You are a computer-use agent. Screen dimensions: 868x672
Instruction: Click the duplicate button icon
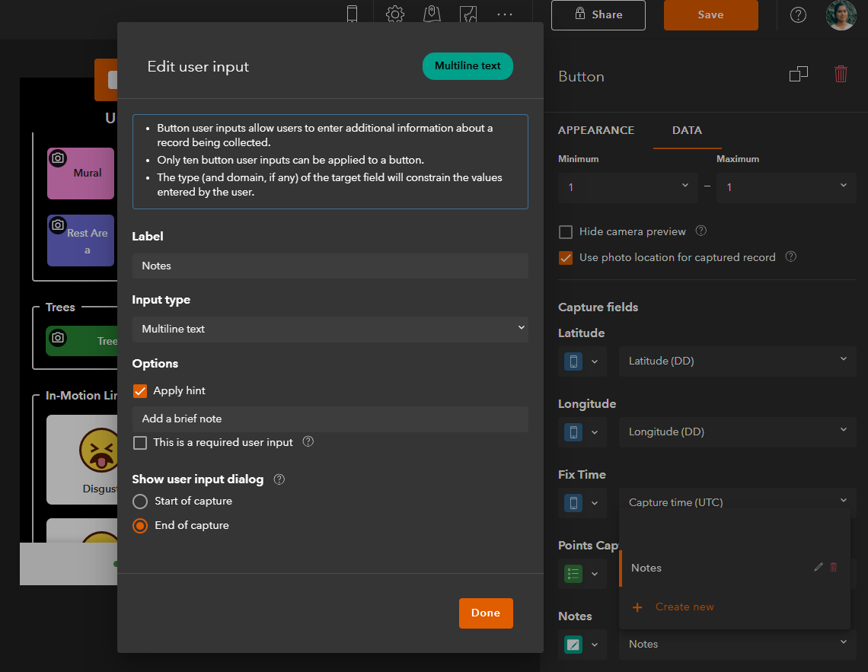coord(798,74)
